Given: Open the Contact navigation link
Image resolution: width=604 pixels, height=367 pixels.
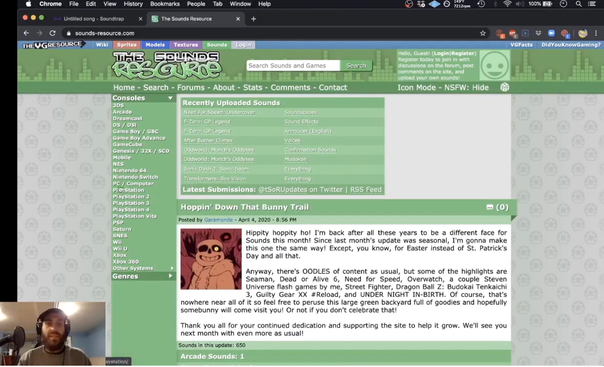Looking at the screenshot, I should pos(333,87).
